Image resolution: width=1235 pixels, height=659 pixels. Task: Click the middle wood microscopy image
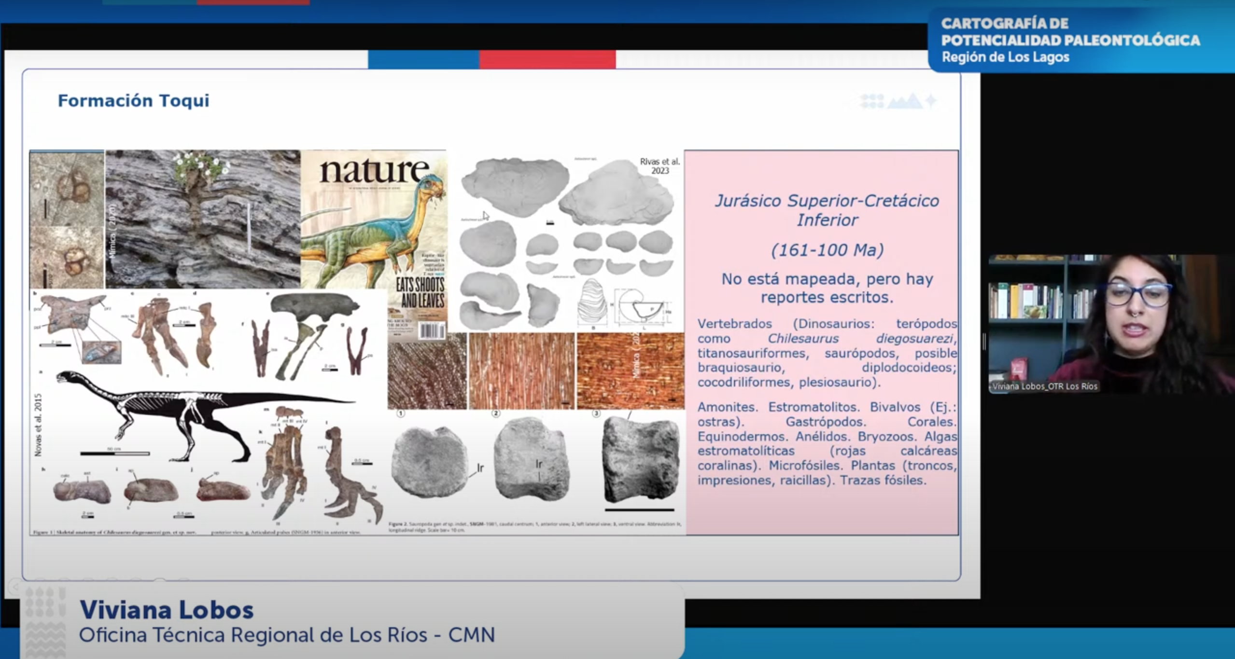[x=521, y=371]
